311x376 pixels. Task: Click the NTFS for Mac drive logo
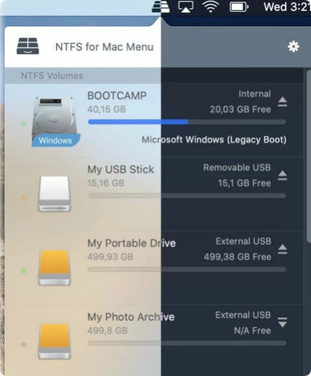28,46
